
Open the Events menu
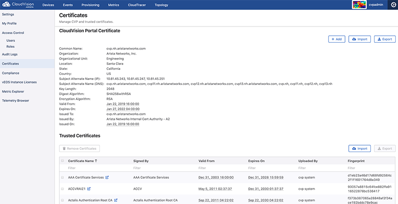pos(68,5)
